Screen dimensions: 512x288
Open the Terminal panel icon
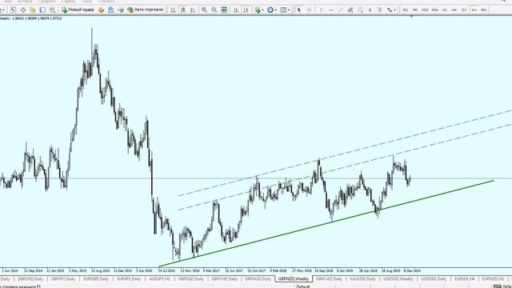tap(42, 10)
